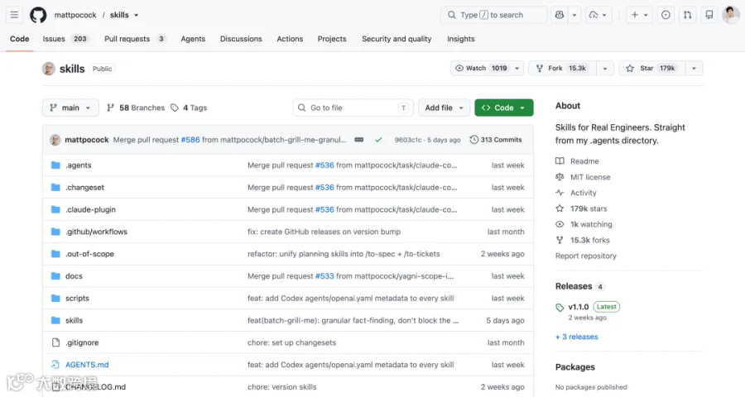This screenshot has height=397, width=745.
Task: Click the Go to file search field
Action: (353, 108)
